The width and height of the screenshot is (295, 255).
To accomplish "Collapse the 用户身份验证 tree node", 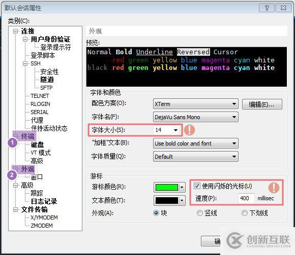I will 25,40.
